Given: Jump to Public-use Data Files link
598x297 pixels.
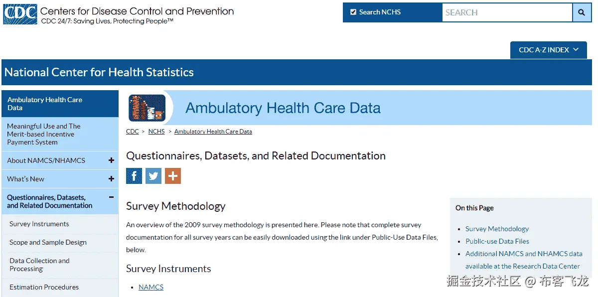Looking at the screenshot, I should [497, 241].
